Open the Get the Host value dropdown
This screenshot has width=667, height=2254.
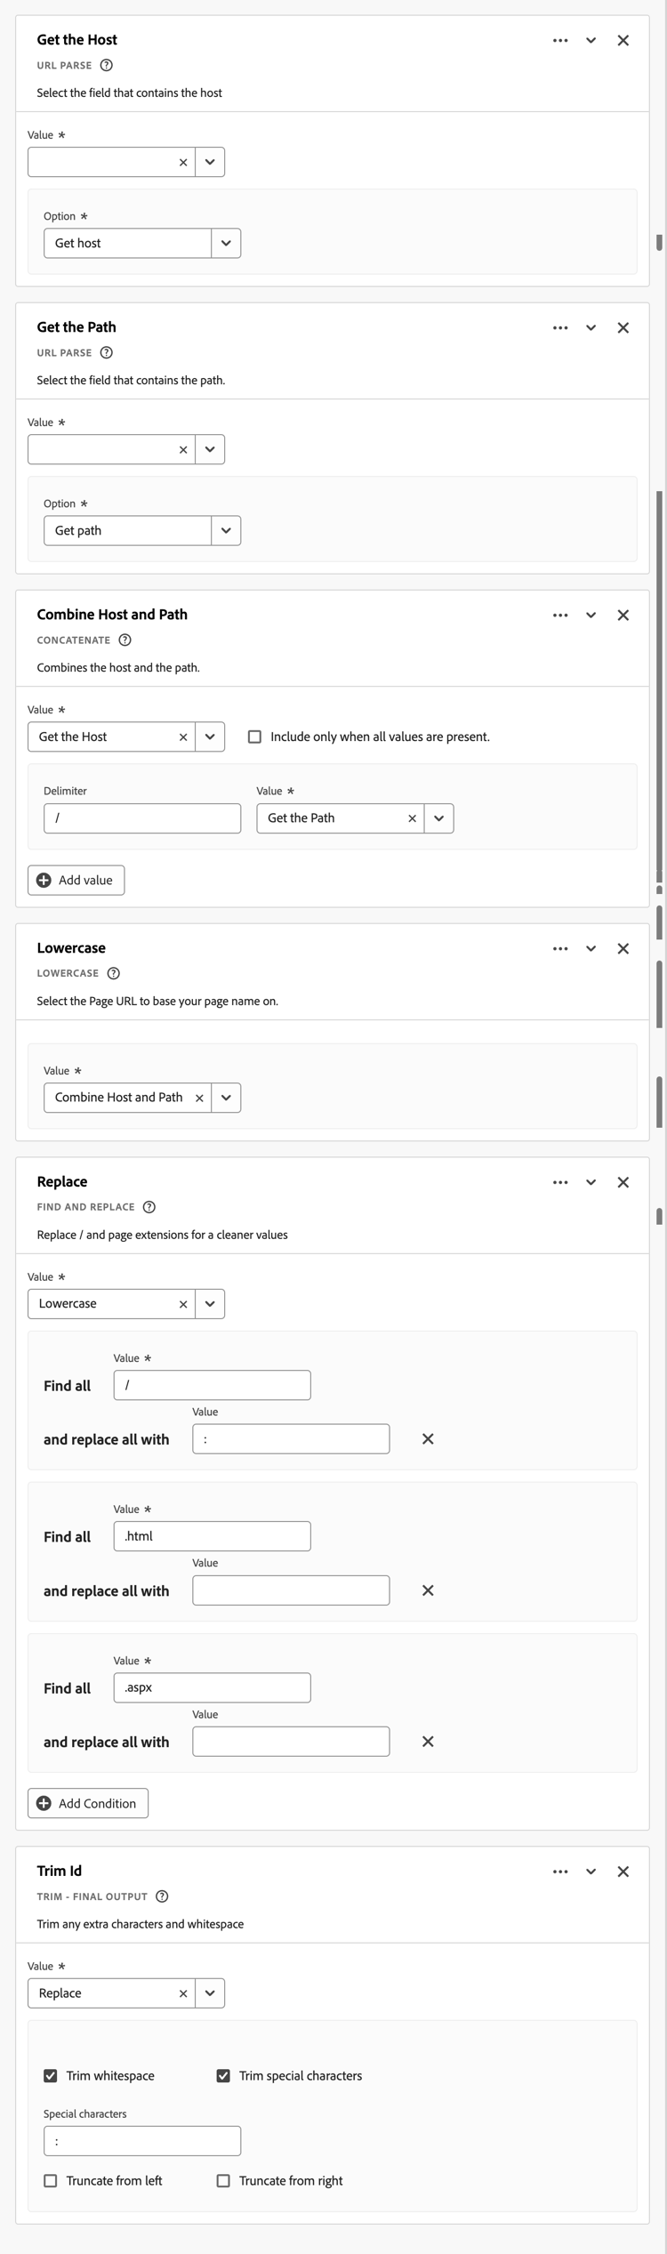[x=210, y=737]
